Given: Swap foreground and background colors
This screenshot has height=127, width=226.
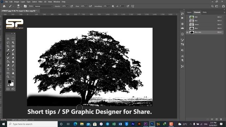Looking at the screenshot, I should click(x=13, y=81).
